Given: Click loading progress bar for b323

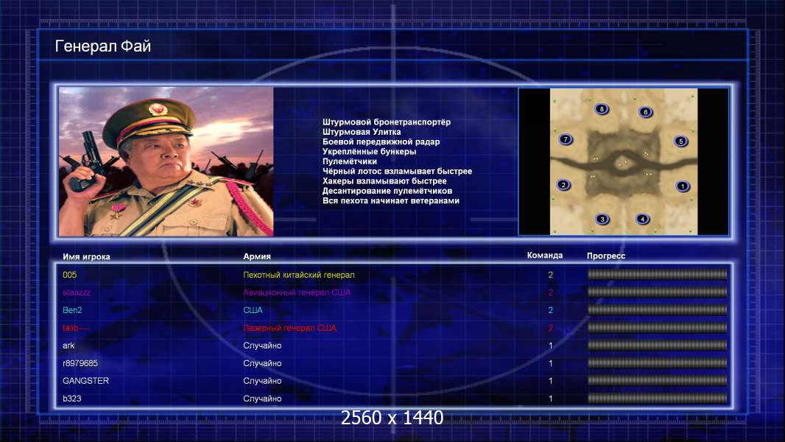Looking at the screenshot, I should pyautogui.click(x=658, y=399).
